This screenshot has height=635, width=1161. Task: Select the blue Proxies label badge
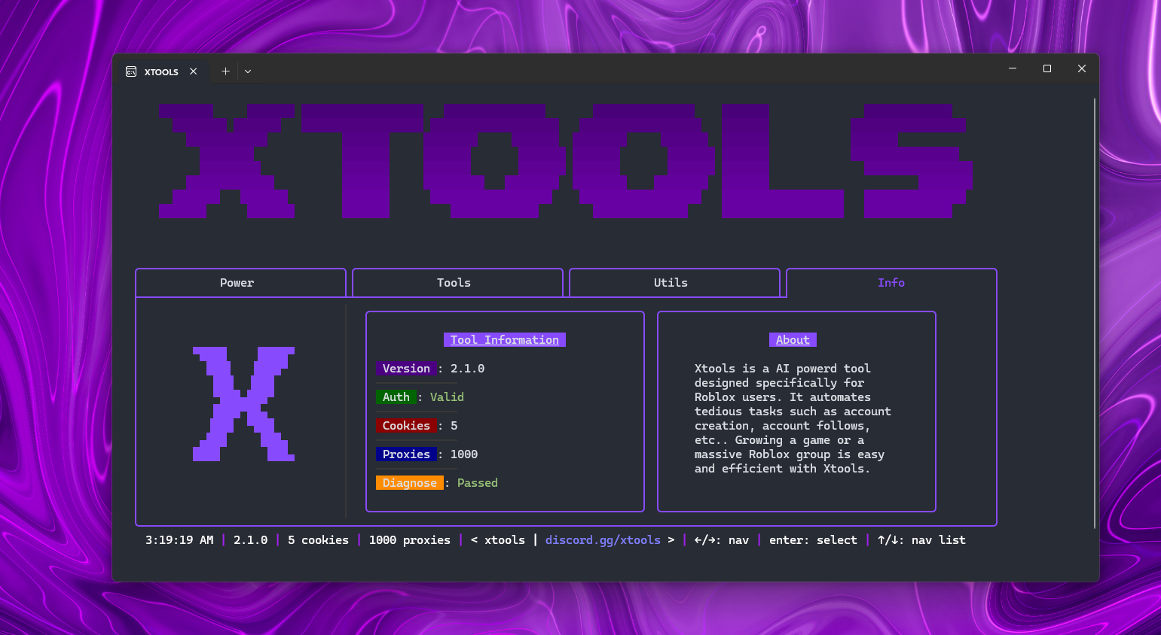[406, 454]
